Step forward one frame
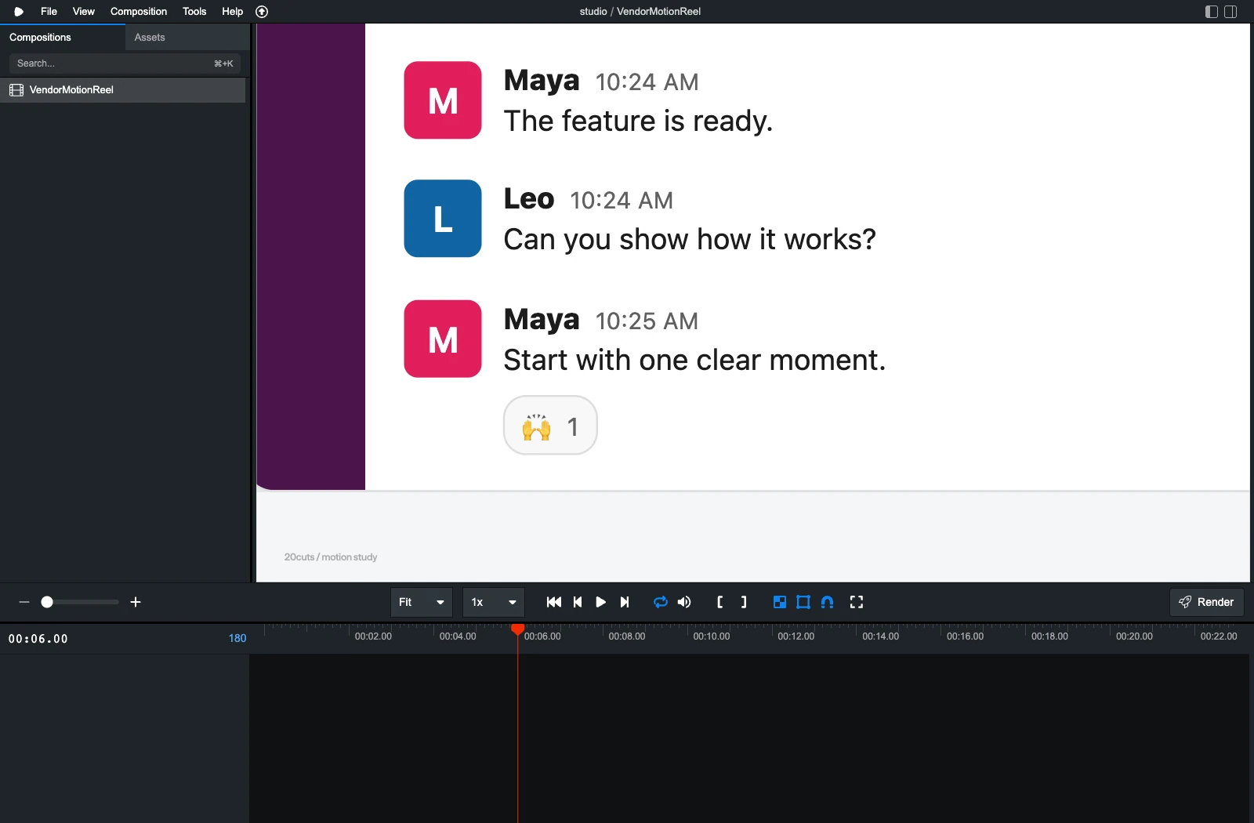The width and height of the screenshot is (1254, 823). click(x=625, y=602)
